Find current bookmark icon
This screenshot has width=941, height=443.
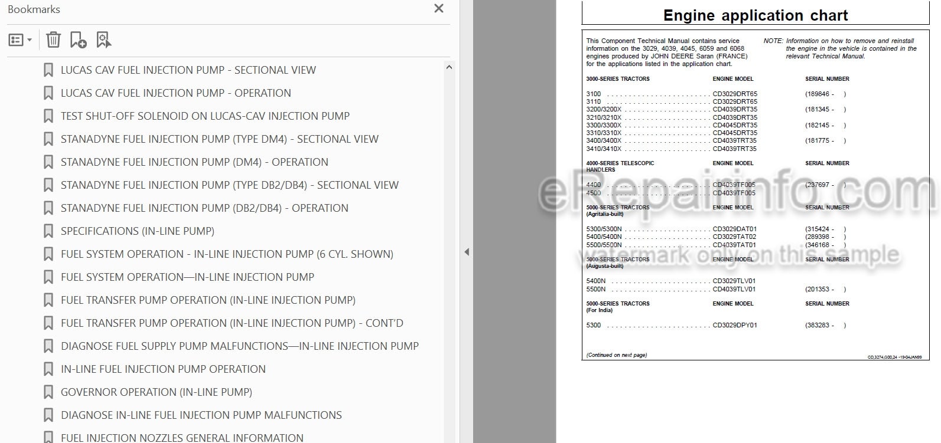click(x=103, y=40)
